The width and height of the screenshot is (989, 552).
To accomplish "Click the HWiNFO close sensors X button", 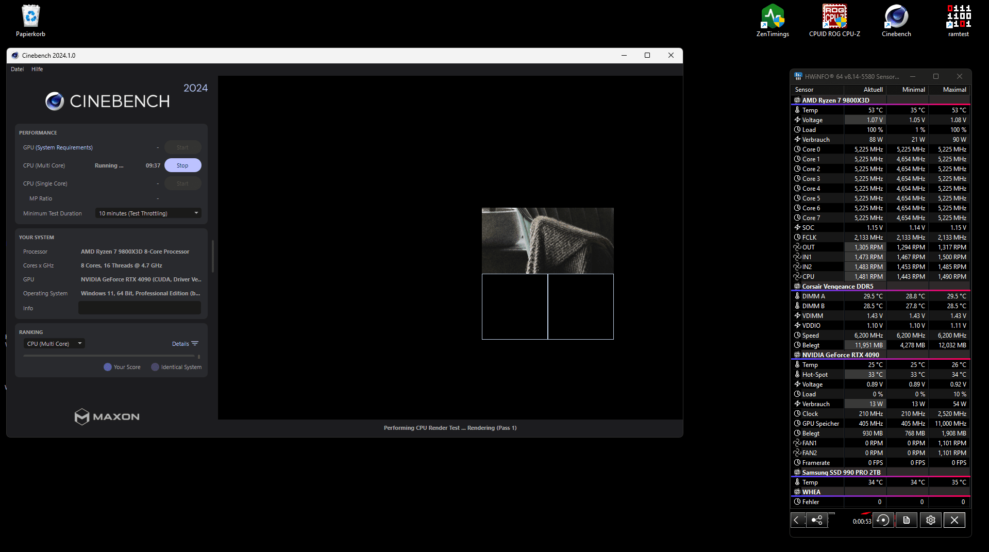I will pyautogui.click(x=954, y=520).
